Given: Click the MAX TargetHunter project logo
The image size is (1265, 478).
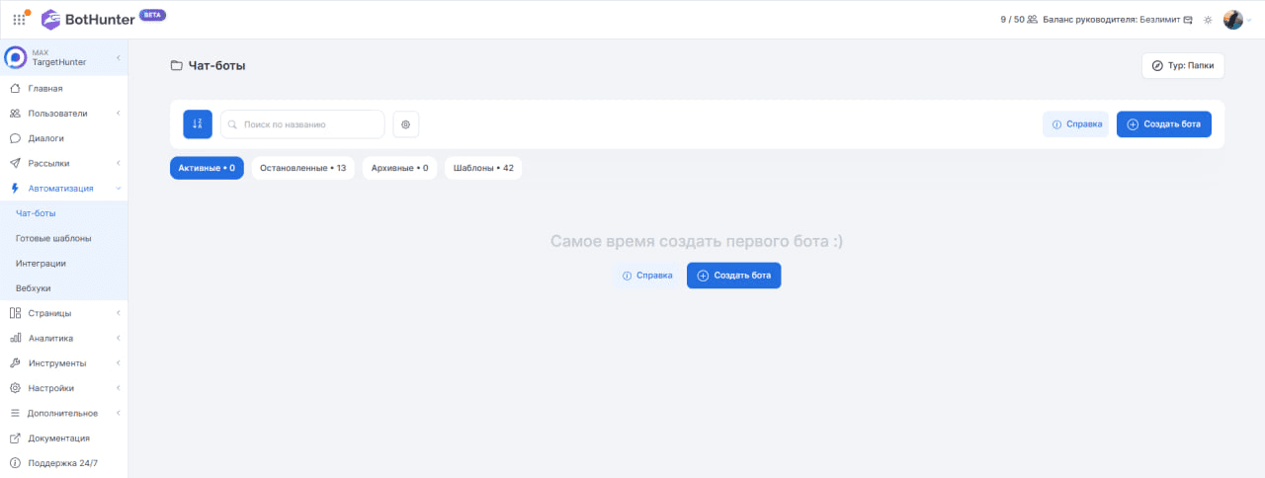Looking at the screenshot, I should pos(16,57).
